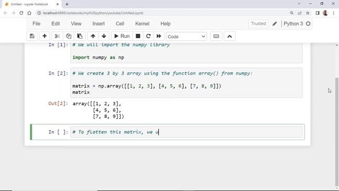
Task: Collapse the header with the up chevron button
Action: click(229, 36)
